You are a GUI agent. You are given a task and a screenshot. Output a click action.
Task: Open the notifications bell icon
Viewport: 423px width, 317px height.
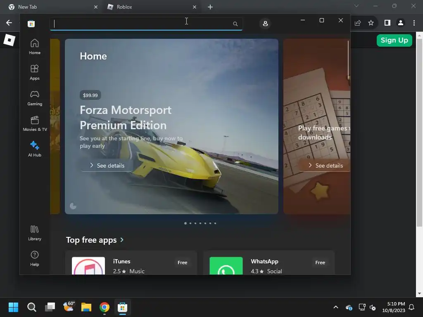[412, 307]
